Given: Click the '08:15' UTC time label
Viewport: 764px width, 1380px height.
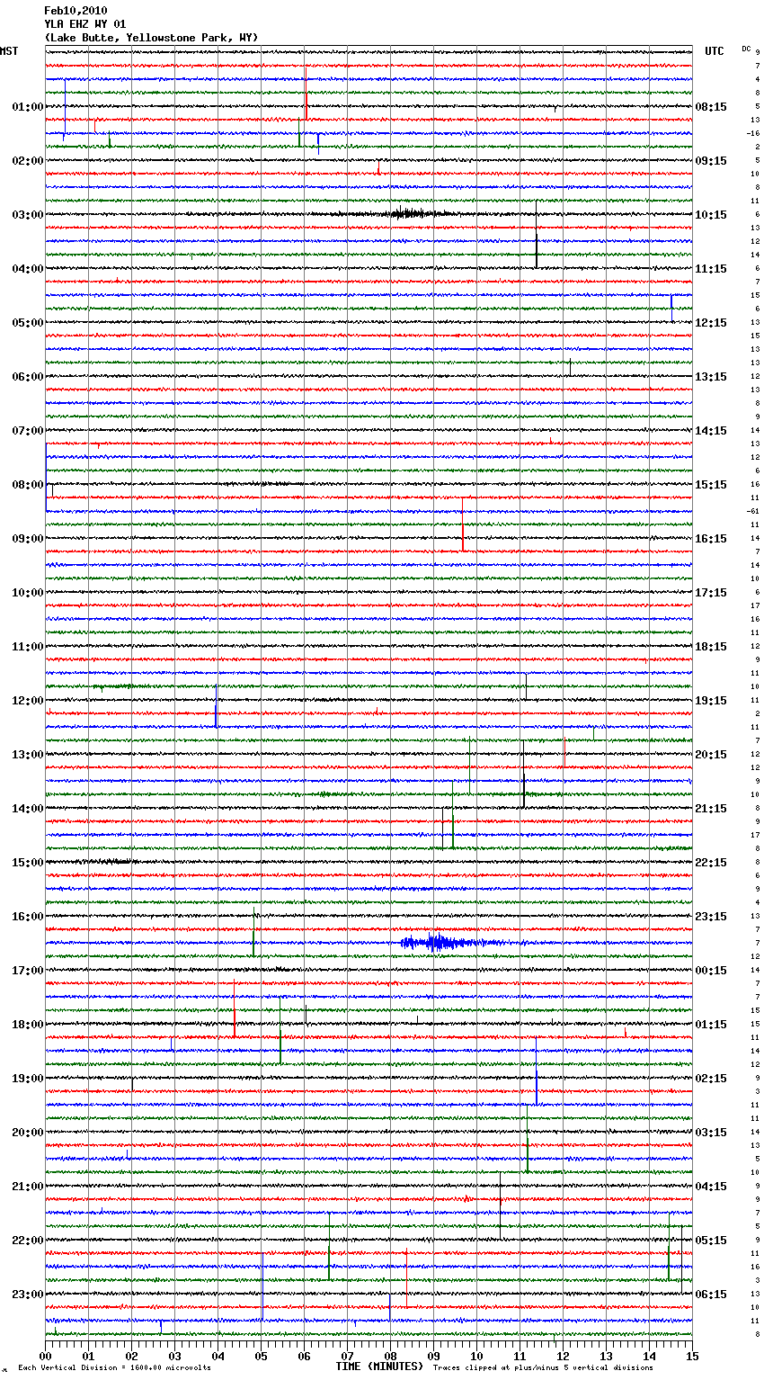Looking at the screenshot, I should 711,107.
